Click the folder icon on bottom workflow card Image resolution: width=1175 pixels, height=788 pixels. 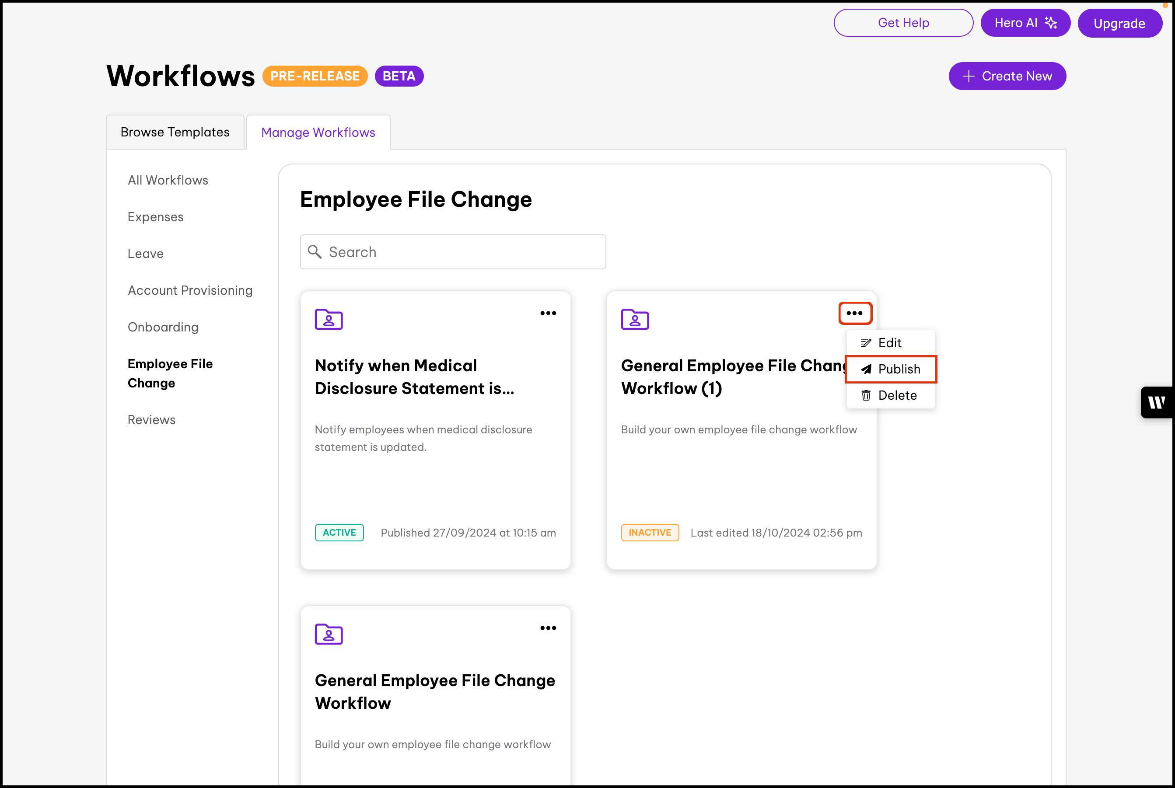329,634
